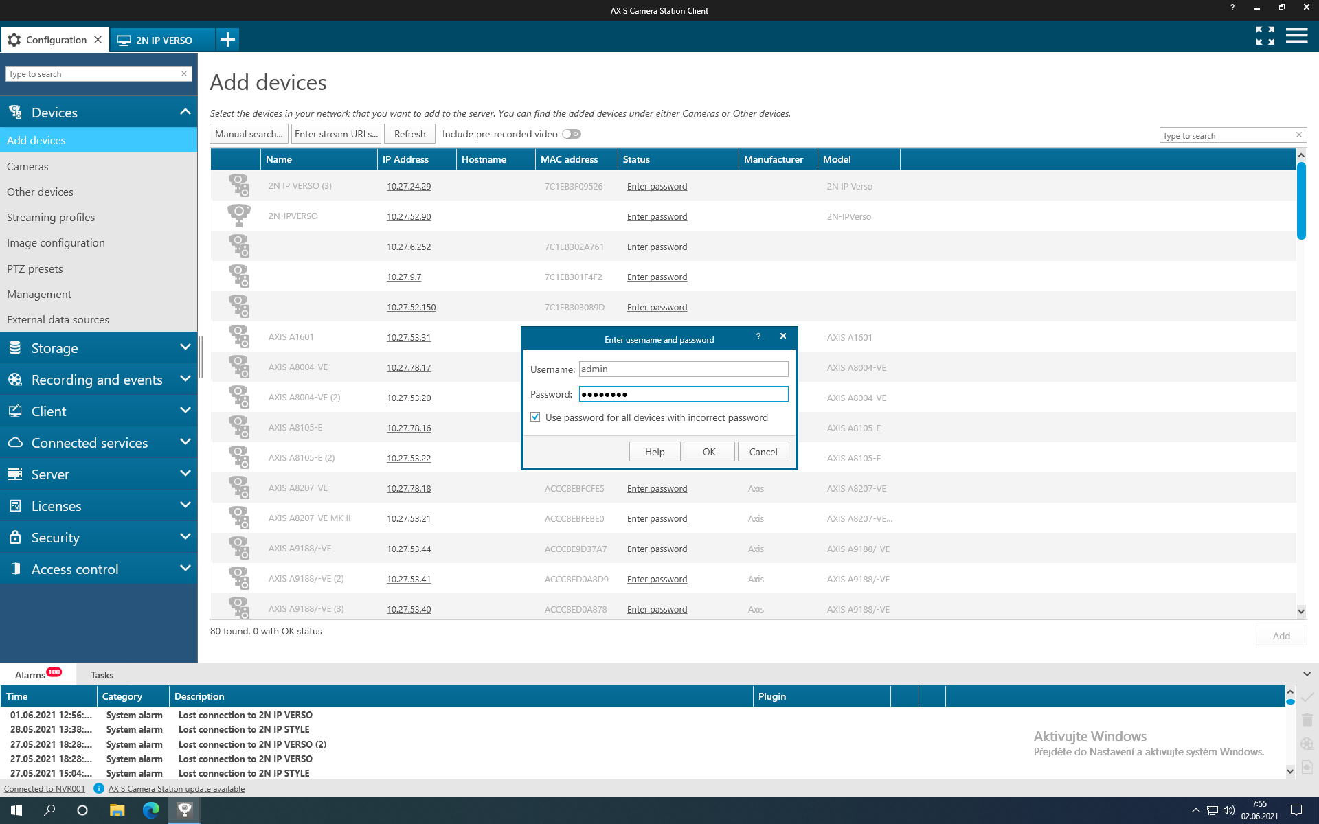The height and width of the screenshot is (824, 1319).
Task: Click the dialog question mark help icon
Action: point(758,336)
